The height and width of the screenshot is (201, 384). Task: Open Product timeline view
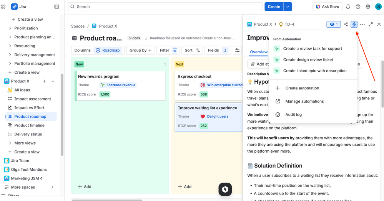coord(29,125)
